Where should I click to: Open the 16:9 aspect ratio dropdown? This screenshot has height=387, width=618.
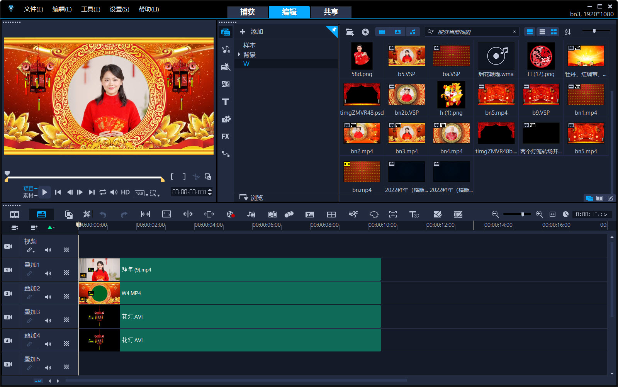141,193
